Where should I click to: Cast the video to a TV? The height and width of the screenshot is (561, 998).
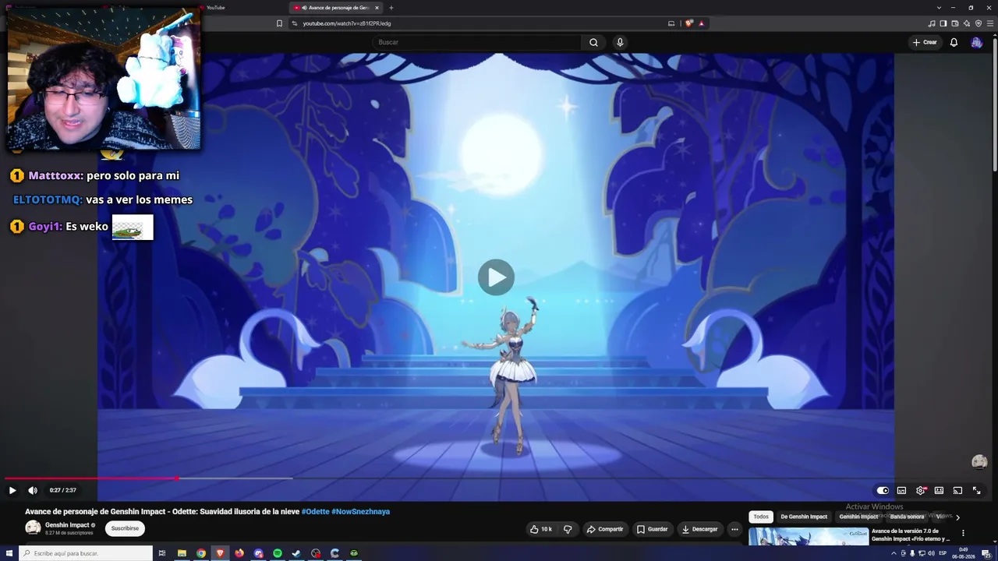click(957, 490)
